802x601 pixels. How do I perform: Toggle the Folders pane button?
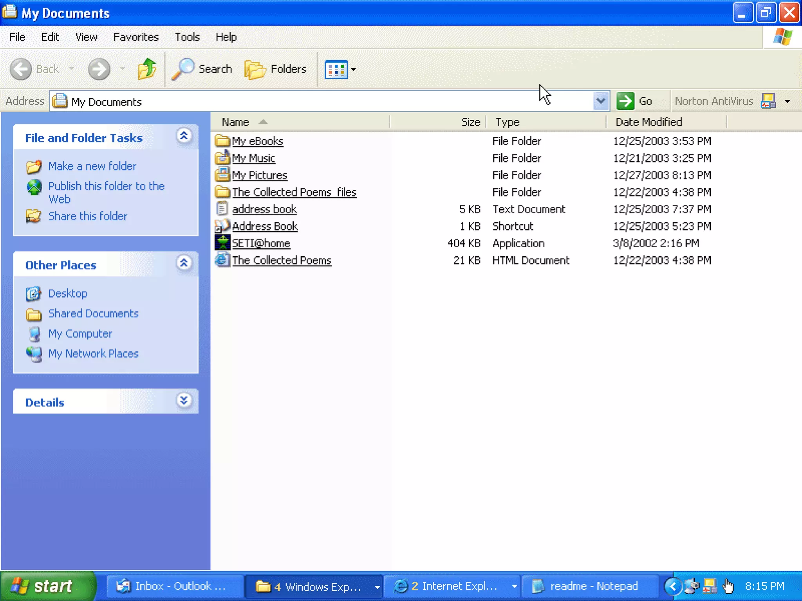tap(276, 69)
